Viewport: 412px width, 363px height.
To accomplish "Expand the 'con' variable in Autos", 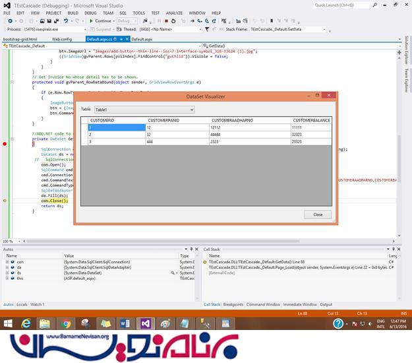I will coord(6,262).
